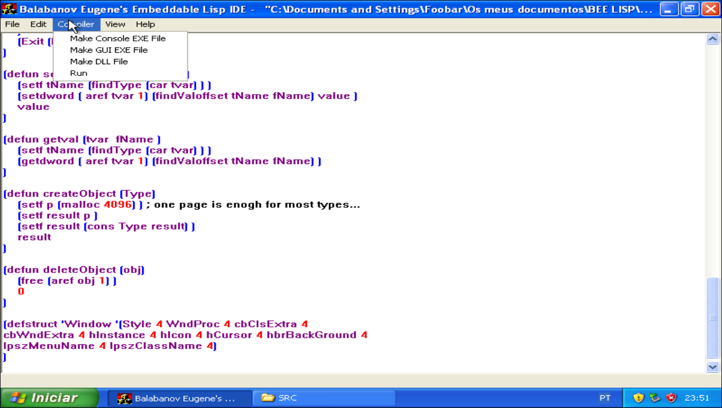Select Make GUI EXE File
The width and height of the screenshot is (722, 408).
click(x=109, y=50)
